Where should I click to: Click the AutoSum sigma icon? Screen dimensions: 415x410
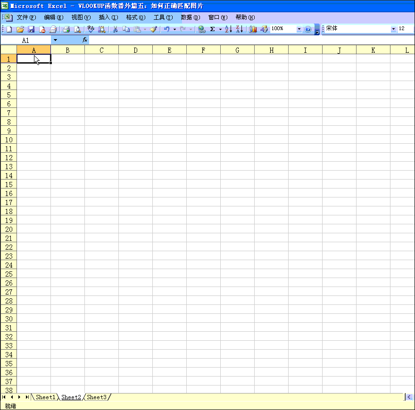212,29
